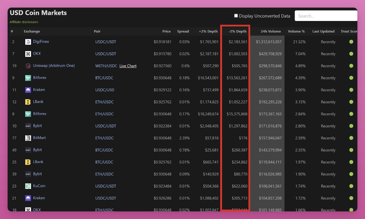Sort table by 24h Volume column

270,31
